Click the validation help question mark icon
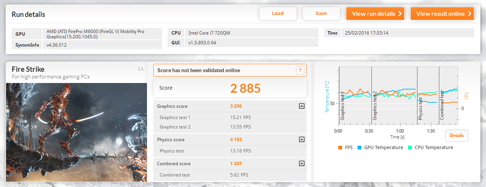The width and height of the screenshot is (486, 187). [300, 70]
